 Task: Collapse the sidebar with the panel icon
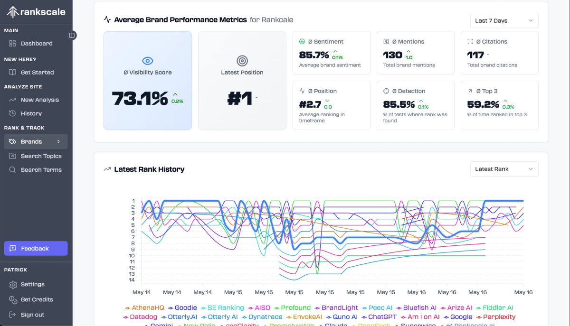[72, 35]
